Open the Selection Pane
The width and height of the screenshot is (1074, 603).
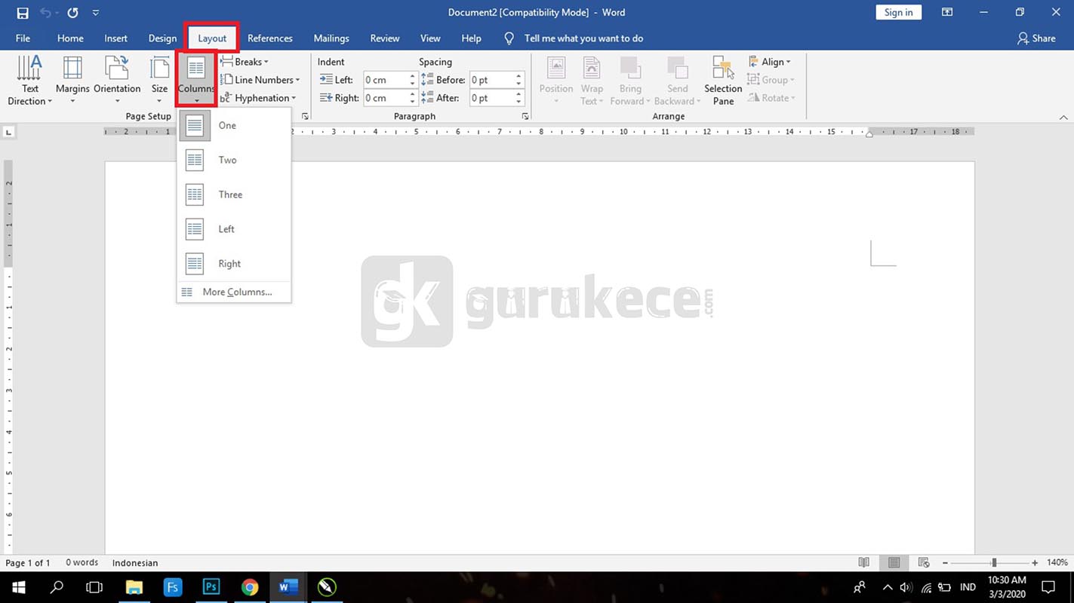pos(722,78)
